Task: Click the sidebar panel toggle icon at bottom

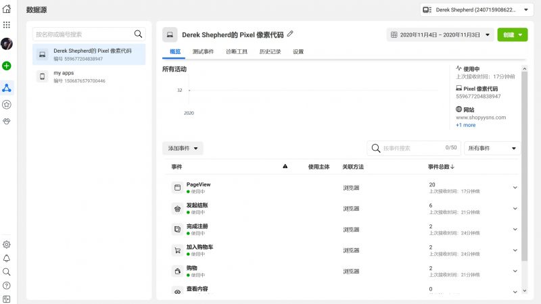Action: [x=7, y=299]
